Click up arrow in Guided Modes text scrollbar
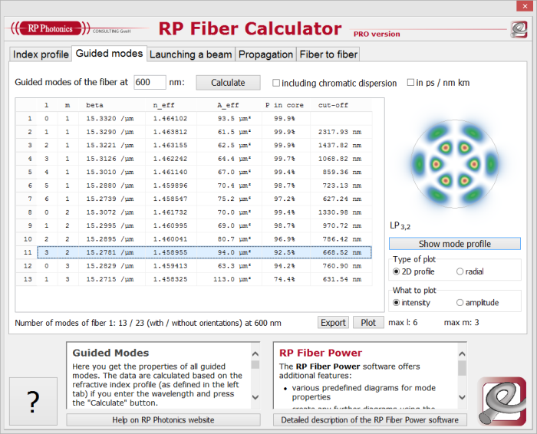Viewport: 537px width, 434px height. tap(255, 354)
